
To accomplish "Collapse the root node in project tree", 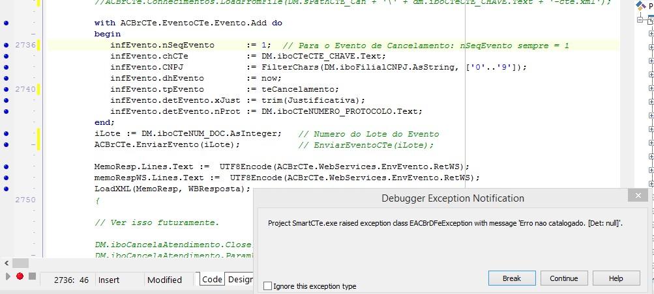I will pyautogui.click(x=640, y=20).
